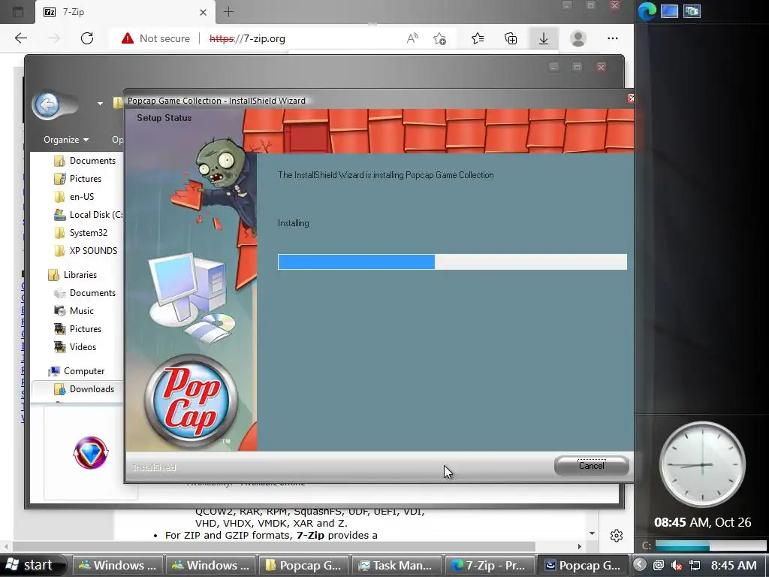
Task: Open a new Edge tab
Action: click(x=228, y=12)
